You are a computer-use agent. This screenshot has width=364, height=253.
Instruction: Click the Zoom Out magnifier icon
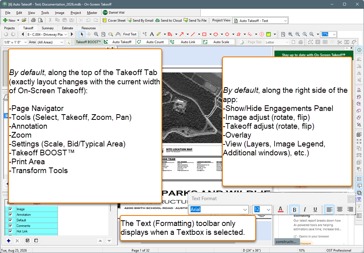point(297,34)
